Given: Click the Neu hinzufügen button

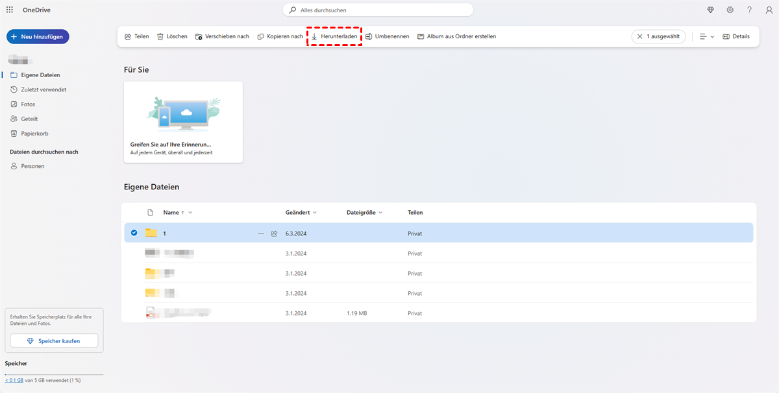Looking at the screenshot, I should (38, 37).
